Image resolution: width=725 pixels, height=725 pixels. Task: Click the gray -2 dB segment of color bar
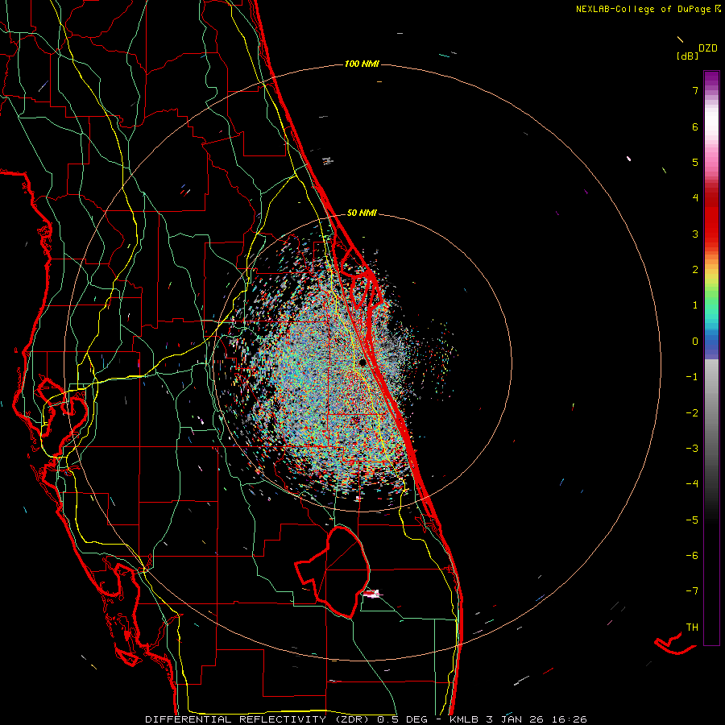coord(711,413)
